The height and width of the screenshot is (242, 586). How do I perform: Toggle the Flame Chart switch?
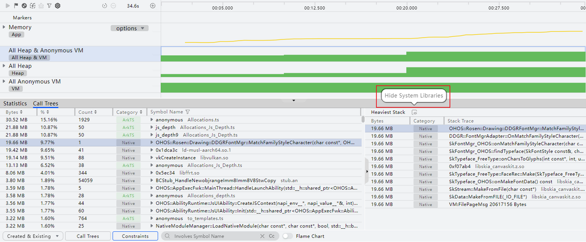point(288,236)
